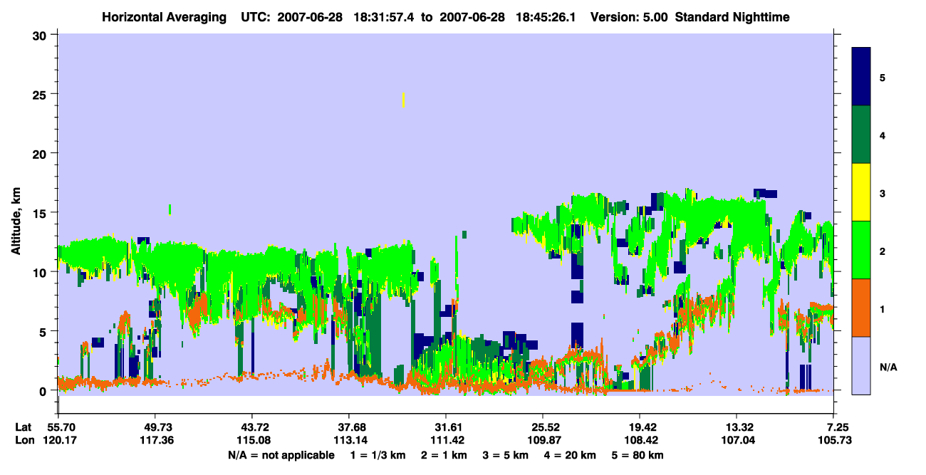Click the orange color bar segment 1
Screen dimensions: 926x475
pyautogui.click(x=861, y=308)
